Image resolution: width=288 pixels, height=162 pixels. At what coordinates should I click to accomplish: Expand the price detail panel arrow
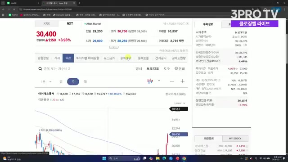114,47
